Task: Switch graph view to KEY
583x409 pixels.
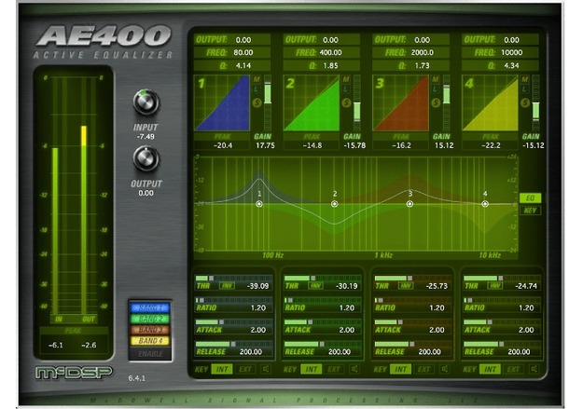Action: 531,211
